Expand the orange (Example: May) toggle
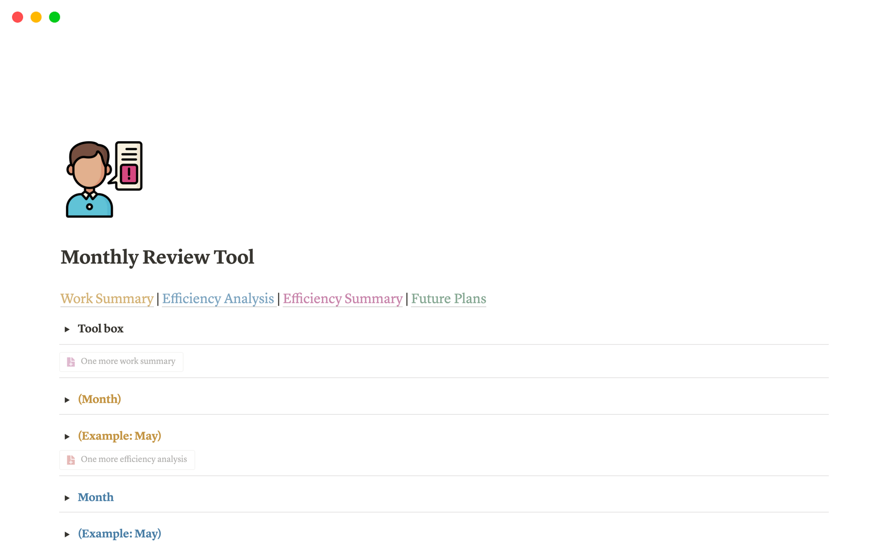The width and height of the screenshot is (888, 555). pos(67,437)
